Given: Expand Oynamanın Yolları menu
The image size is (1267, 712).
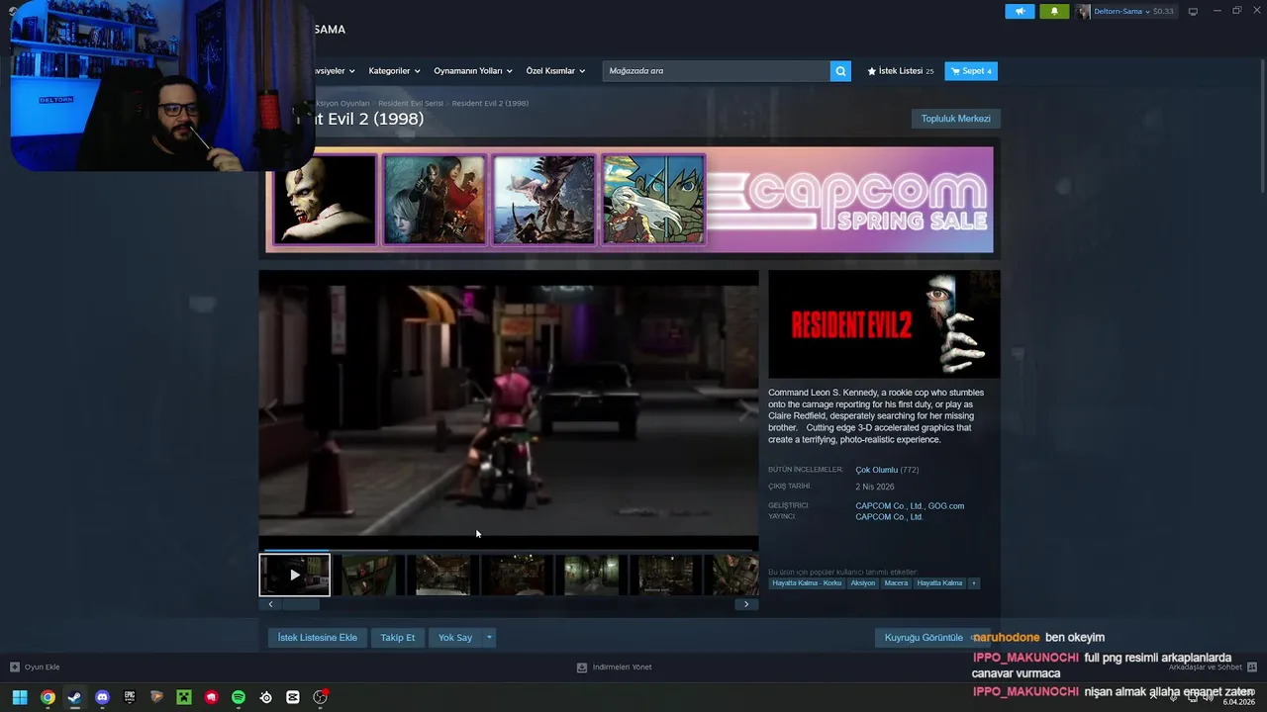Looking at the screenshot, I should point(473,71).
